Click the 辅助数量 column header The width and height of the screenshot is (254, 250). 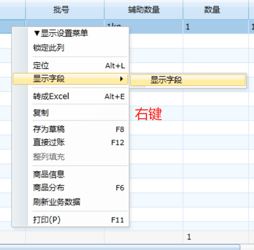pos(144,9)
